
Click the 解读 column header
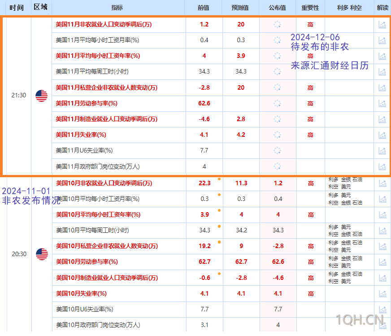(383, 8)
